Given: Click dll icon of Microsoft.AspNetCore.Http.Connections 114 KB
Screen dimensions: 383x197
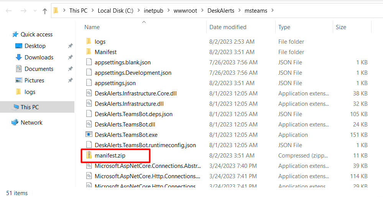Looking at the screenshot, I should 89,176.
